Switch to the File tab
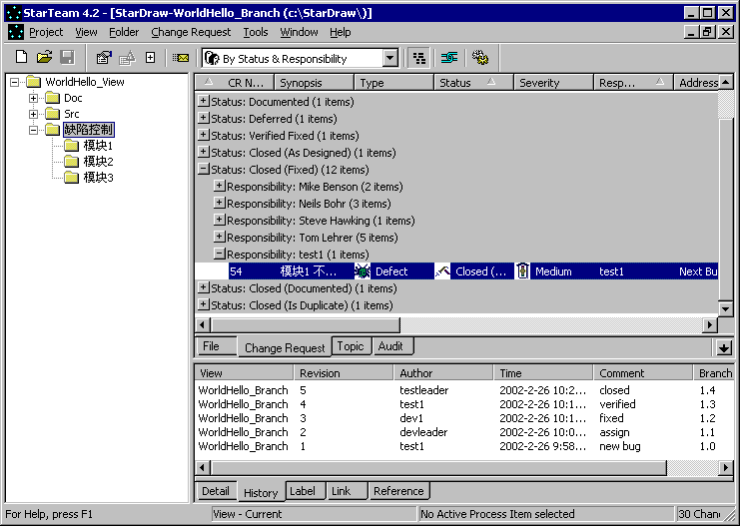This screenshot has height=526, width=740. [x=215, y=346]
